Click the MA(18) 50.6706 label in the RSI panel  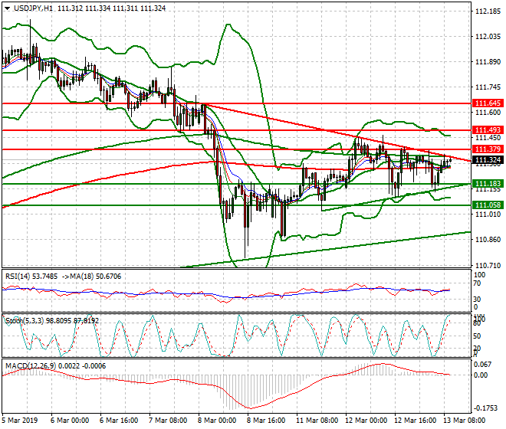point(96,277)
